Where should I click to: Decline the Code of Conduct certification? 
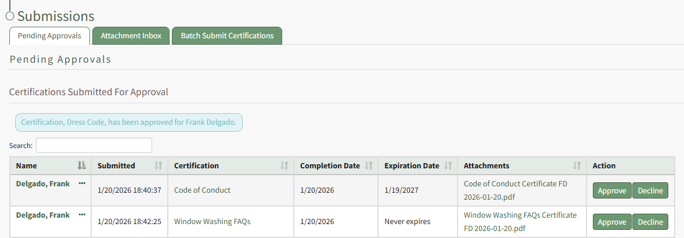650,190
